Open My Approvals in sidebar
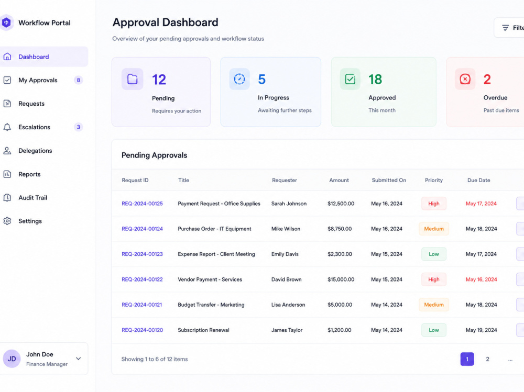This screenshot has height=392, width=524. click(43, 80)
